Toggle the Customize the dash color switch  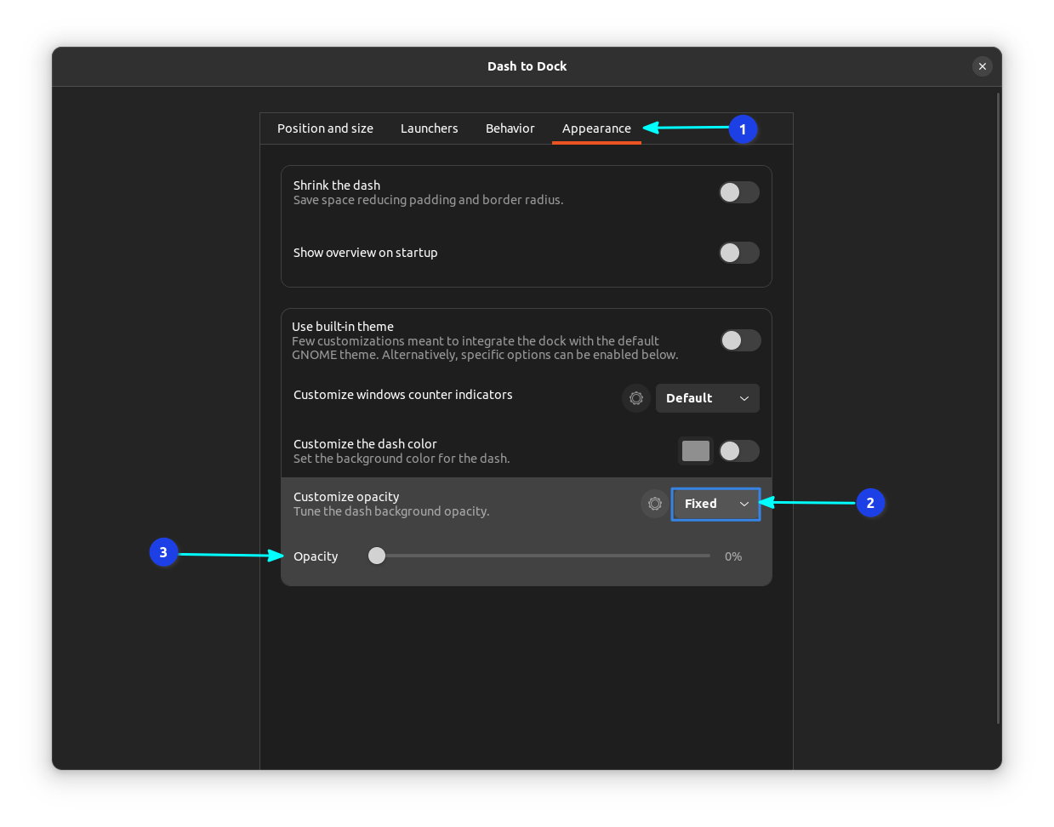(x=738, y=451)
